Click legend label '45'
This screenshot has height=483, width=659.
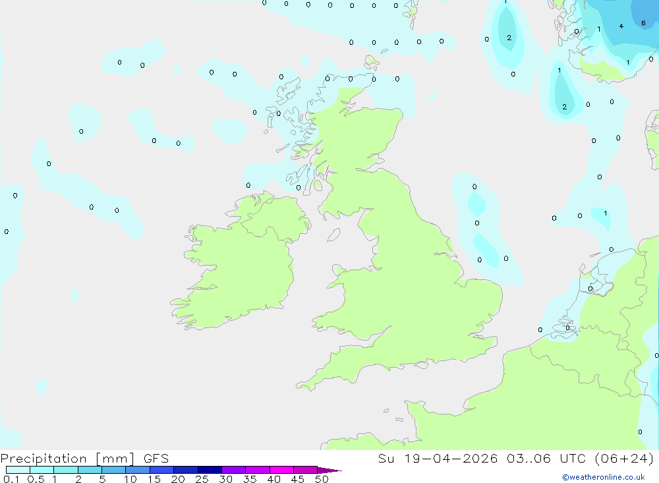pyautogui.click(x=298, y=479)
